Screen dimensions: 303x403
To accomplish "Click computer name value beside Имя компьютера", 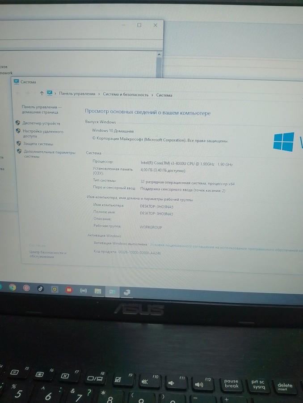I will (156, 206).
